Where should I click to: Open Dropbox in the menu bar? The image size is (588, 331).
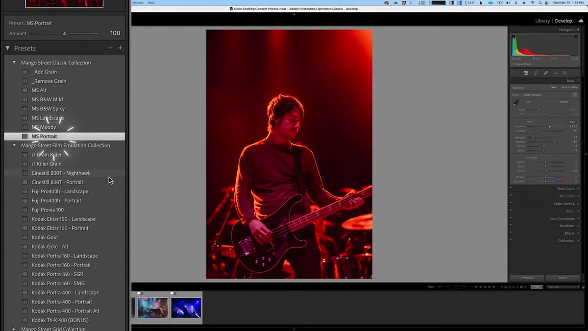pos(404,3)
